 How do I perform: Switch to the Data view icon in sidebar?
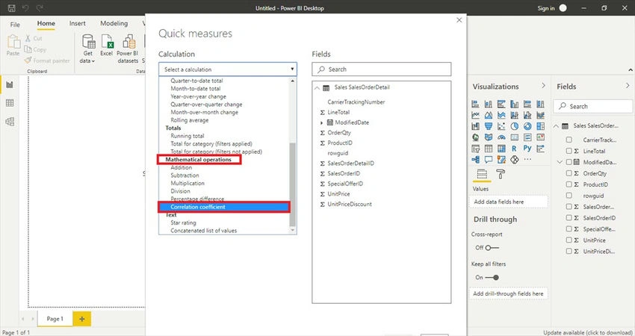pos(10,103)
